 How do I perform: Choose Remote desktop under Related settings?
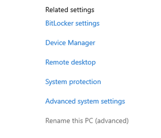point(71,62)
